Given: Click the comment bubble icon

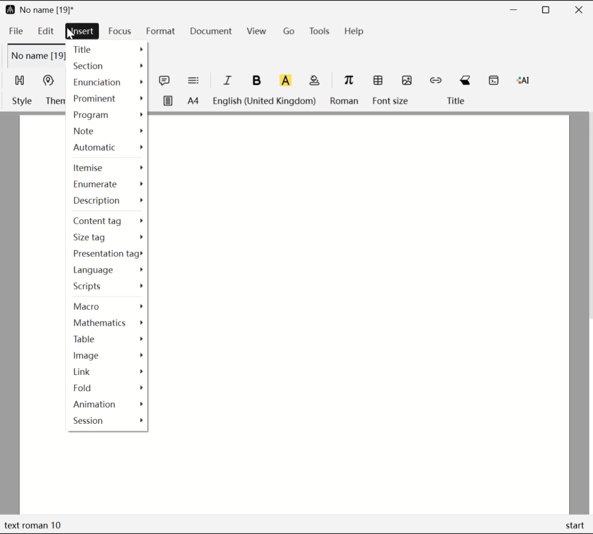Looking at the screenshot, I should (x=164, y=81).
